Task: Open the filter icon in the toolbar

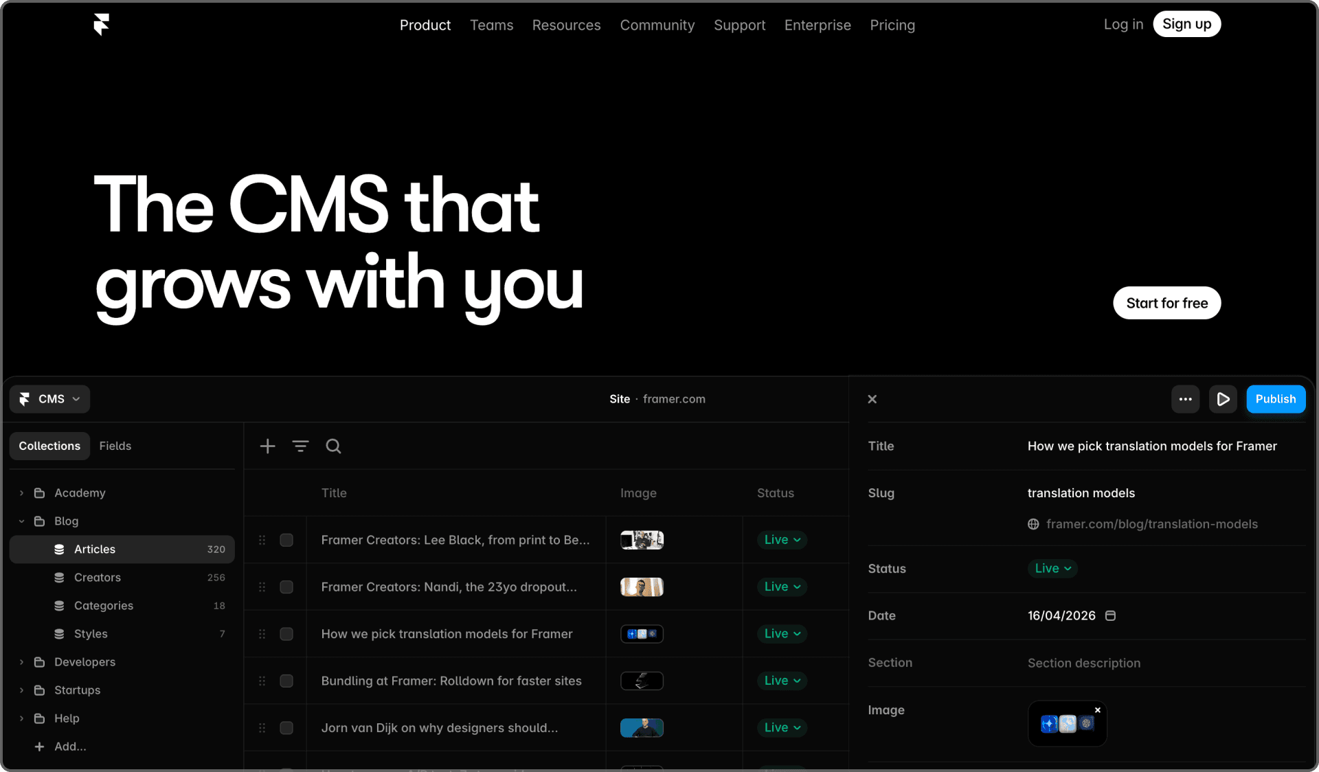Action: (300, 446)
